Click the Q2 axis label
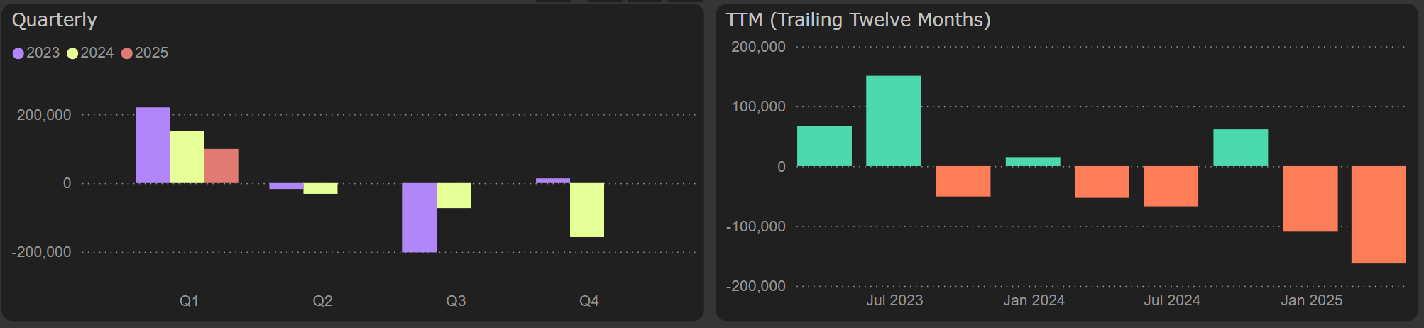The height and width of the screenshot is (328, 1424). pyautogui.click(x=322, y=301)
